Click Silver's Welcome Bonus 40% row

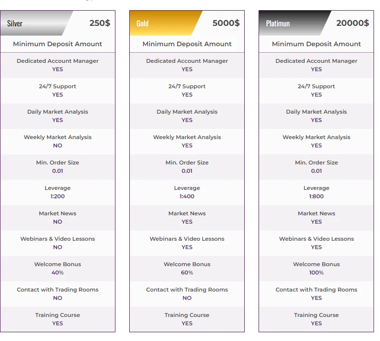[58, 268]
